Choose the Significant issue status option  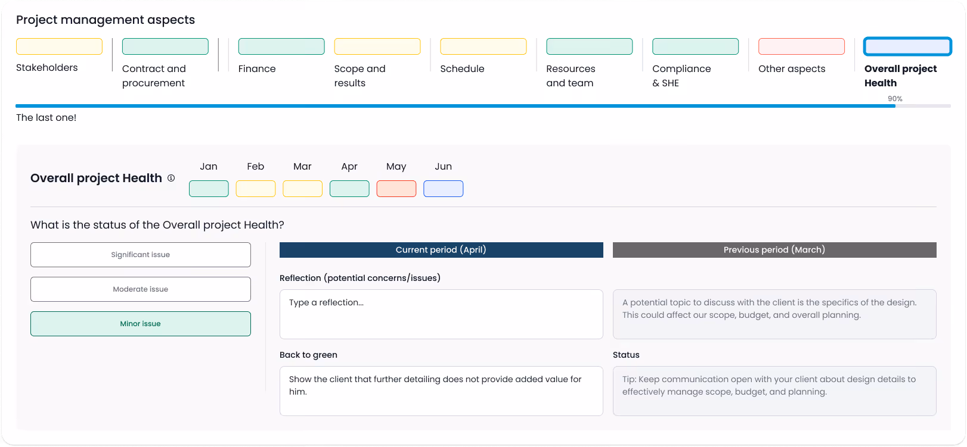141,255
